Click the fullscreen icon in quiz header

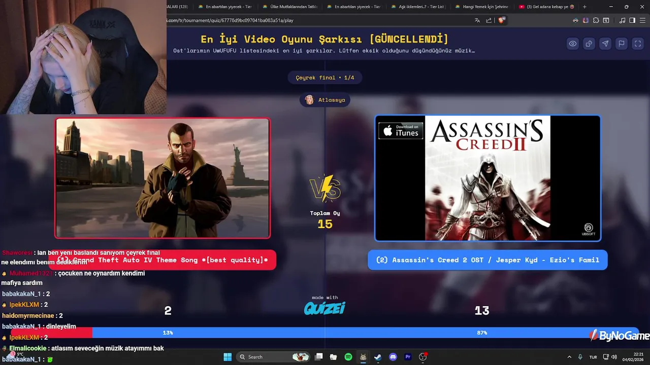638,44
